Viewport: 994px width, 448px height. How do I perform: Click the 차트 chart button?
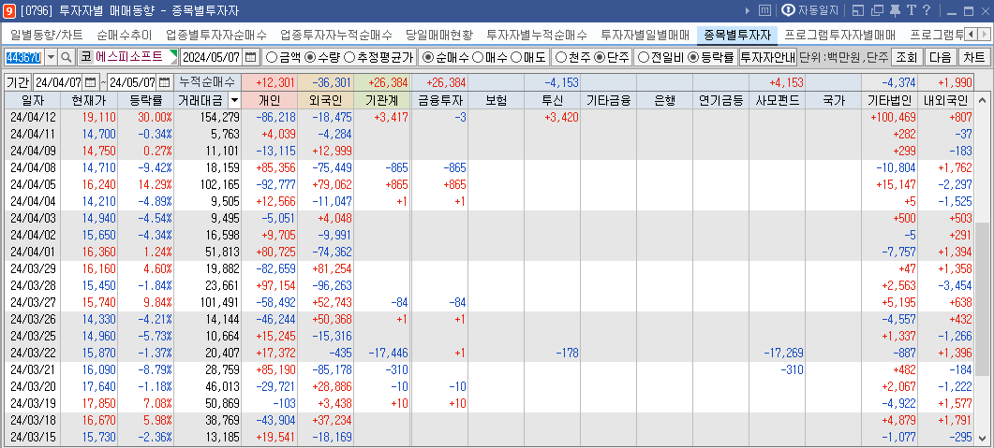tap(973, 58)
